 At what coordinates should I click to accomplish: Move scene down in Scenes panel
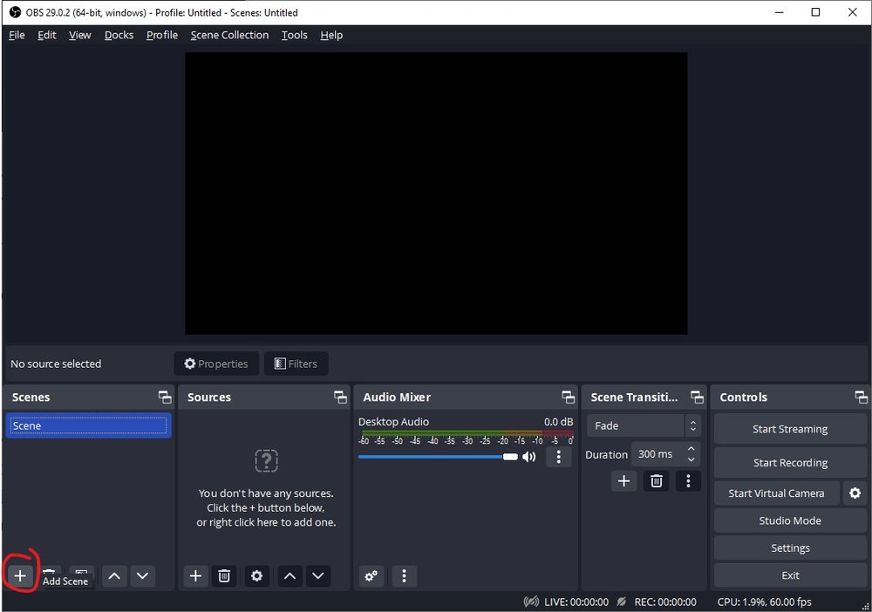[142, 576]
